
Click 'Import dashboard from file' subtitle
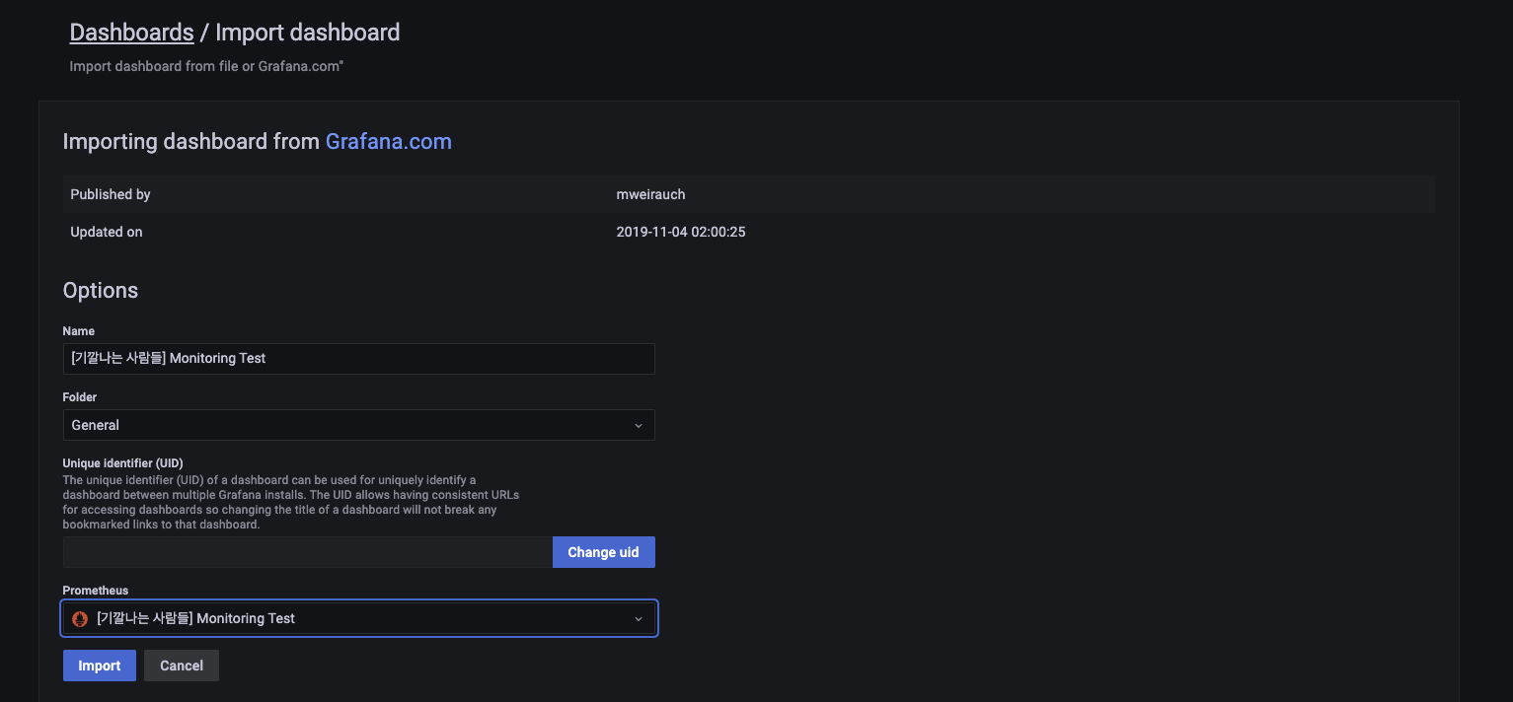pos(206,66)
